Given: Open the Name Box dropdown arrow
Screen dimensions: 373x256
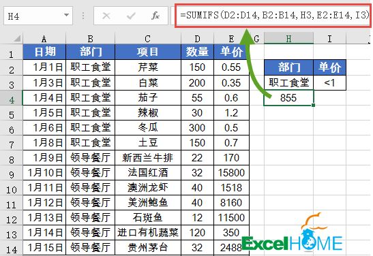Looking at the screenshot, I should [66, 15].
